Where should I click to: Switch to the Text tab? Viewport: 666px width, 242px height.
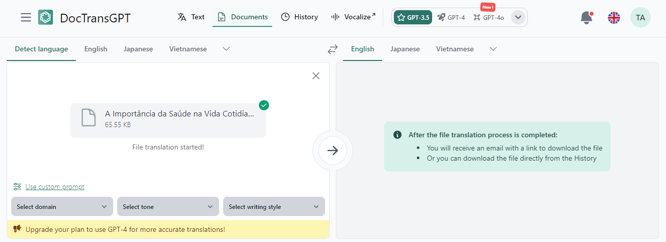pos(191,17)
